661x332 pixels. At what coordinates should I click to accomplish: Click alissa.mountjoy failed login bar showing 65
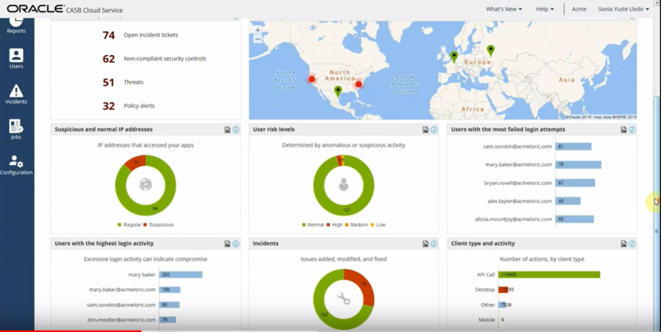575,219
